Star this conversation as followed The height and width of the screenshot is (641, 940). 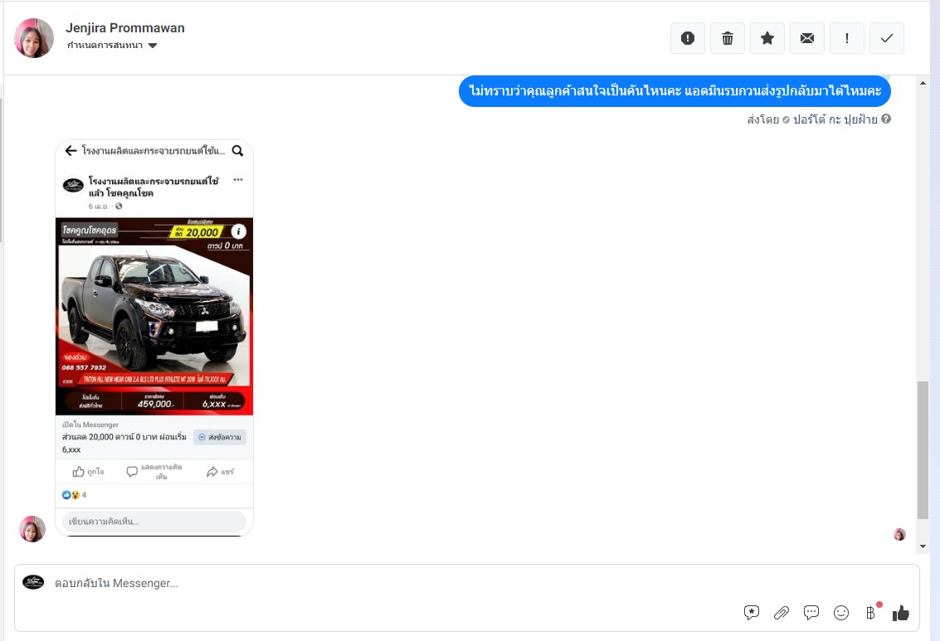pos(767,38)
